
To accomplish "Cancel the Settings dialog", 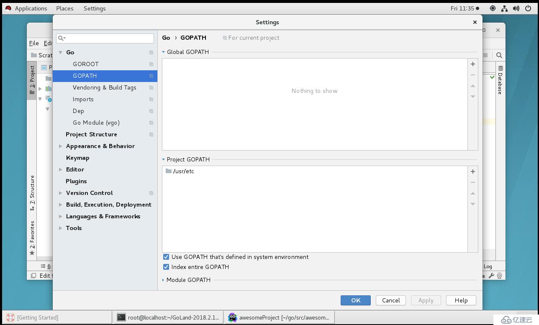I will point(391,300).
